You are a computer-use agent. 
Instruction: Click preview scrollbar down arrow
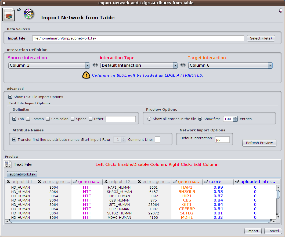click(278, 217)
